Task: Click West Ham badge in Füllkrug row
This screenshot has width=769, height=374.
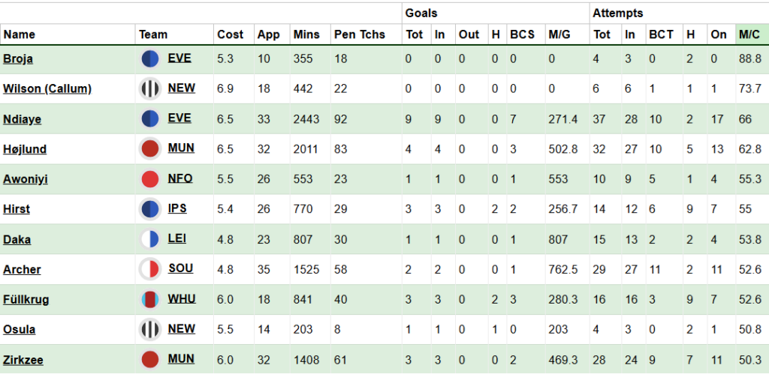Action: [150, 300]
